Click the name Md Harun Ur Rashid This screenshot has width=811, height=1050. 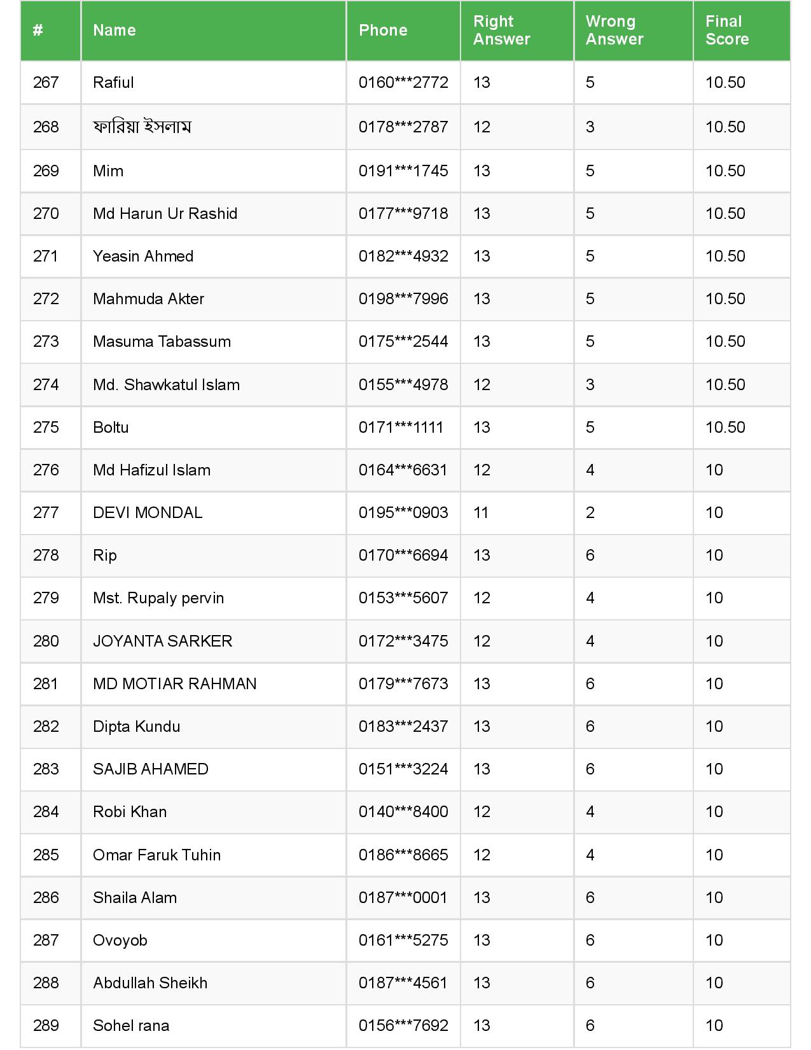pos(165,214)
